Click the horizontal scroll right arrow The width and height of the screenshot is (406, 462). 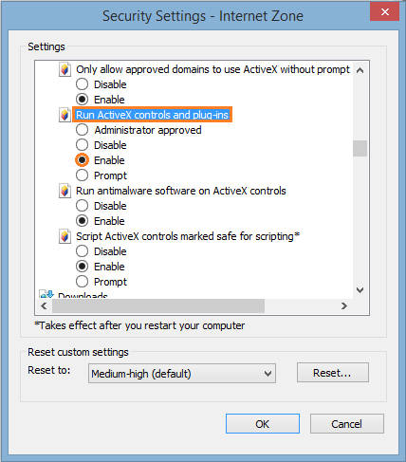[x=344, y=306]
